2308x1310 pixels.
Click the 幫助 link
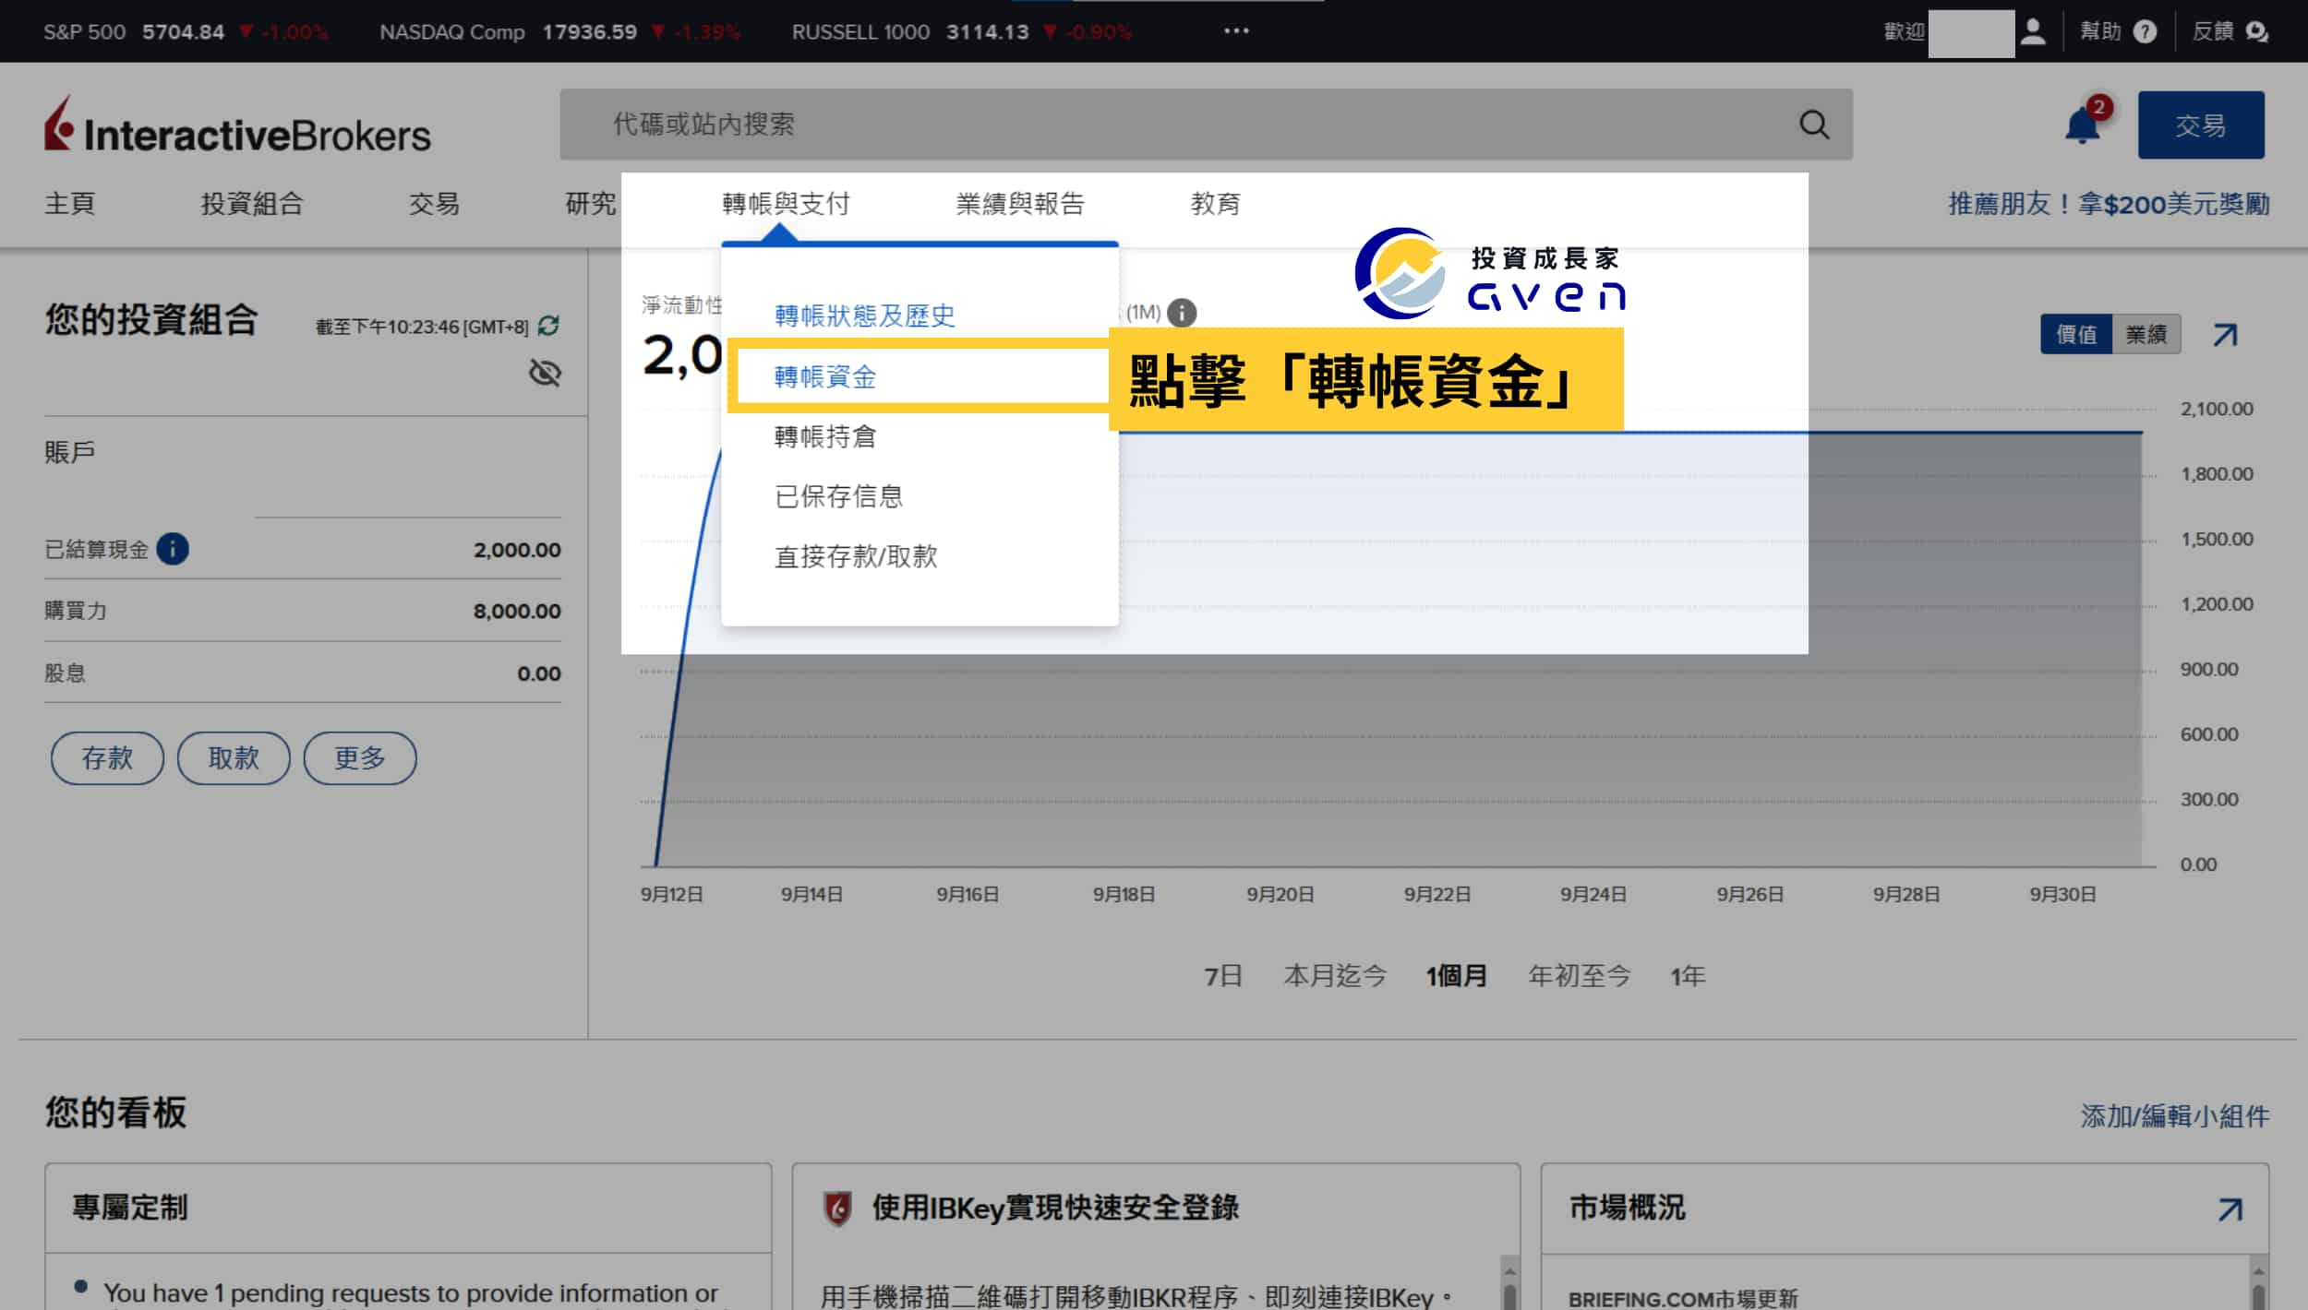[2100, 31]
